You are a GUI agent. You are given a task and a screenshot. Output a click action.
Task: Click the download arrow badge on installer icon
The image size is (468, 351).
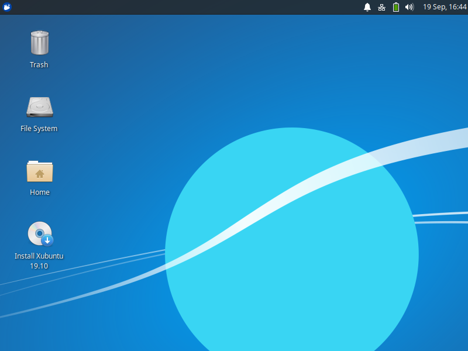[x=47, y=240]
